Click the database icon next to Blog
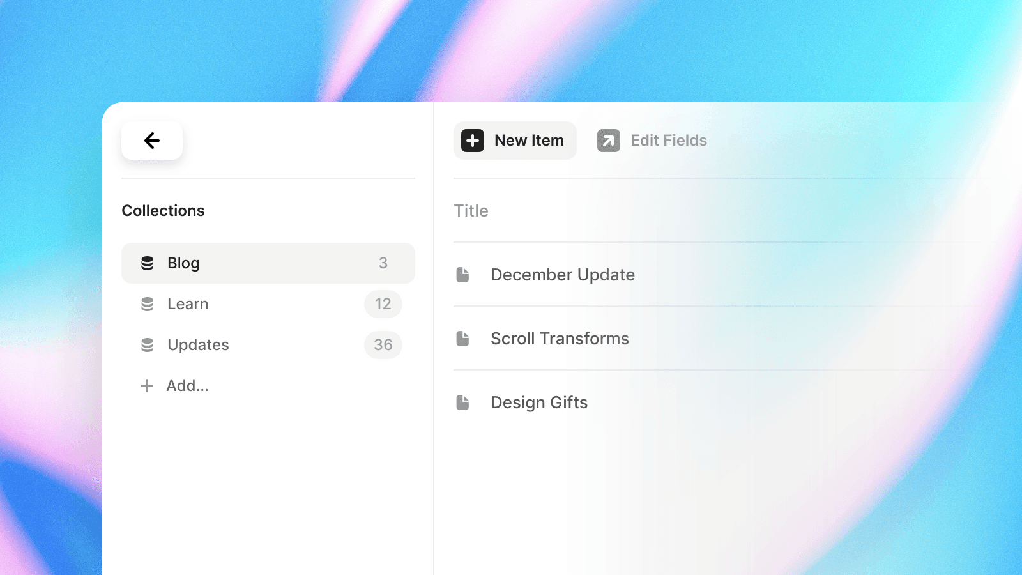This screenshot has height=575, width=1022. [x=148, y=263]
